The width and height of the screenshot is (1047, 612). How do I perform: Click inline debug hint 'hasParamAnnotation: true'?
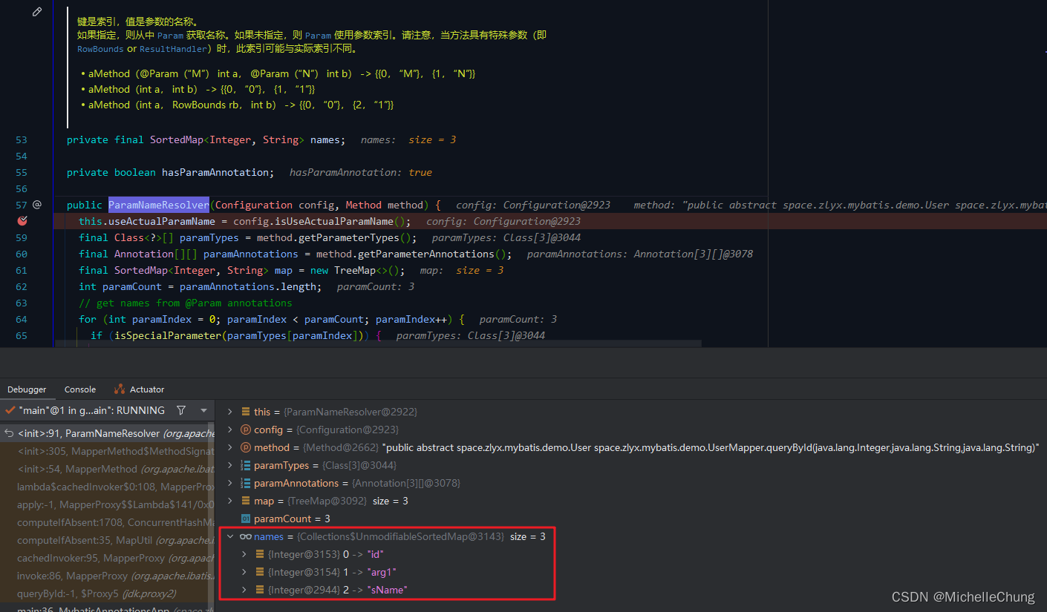tap(361, 172)
